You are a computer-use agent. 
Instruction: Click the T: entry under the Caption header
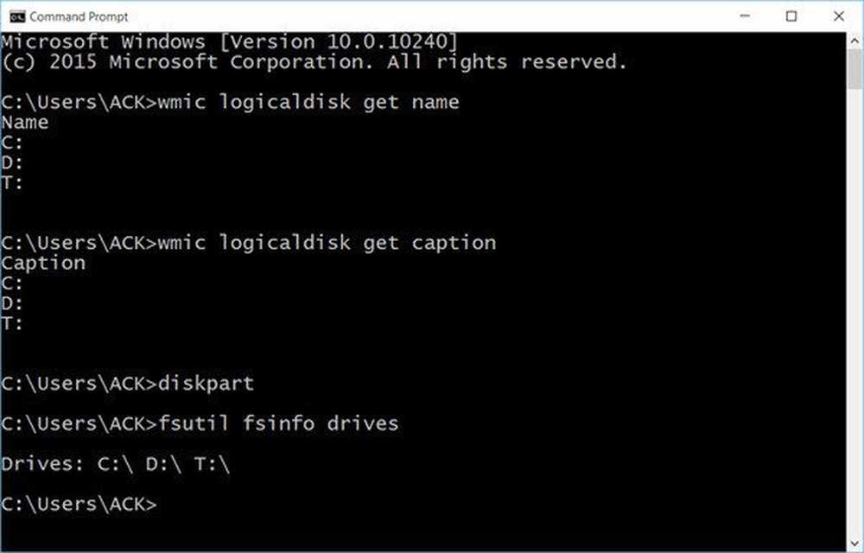12,323
